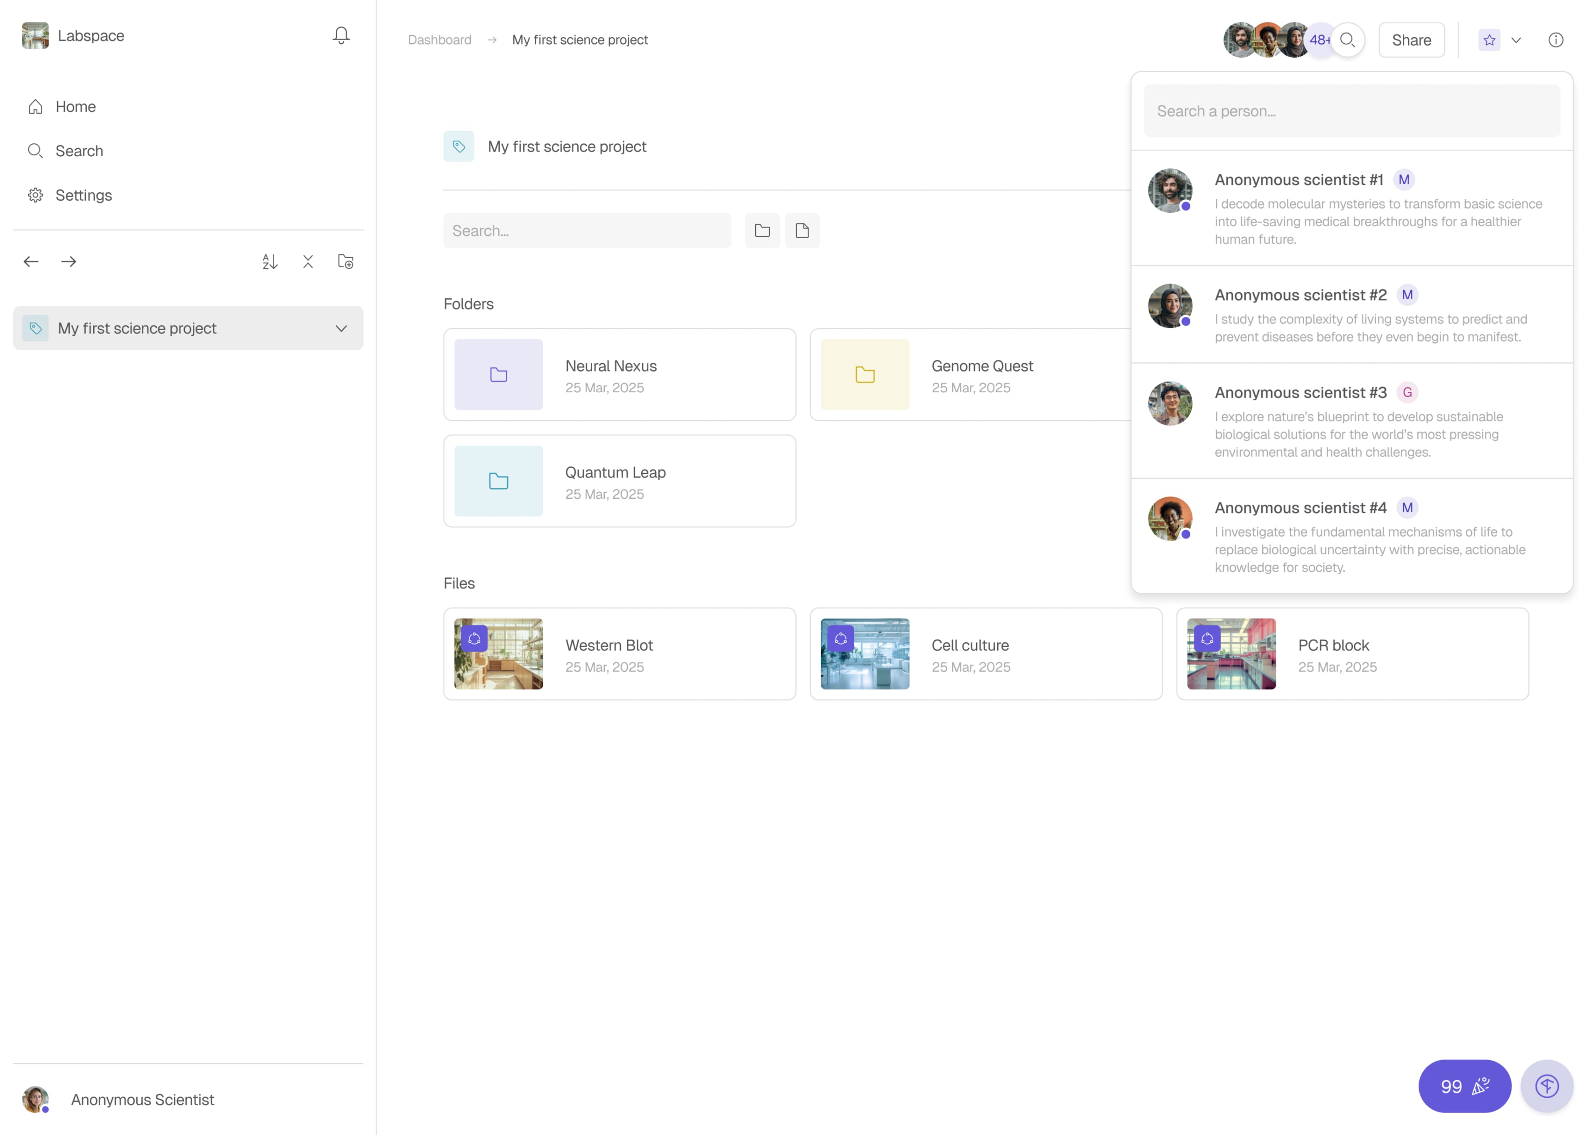Click avatar of Anonymous scientist #4
The image size is (1596, 1135).
click(1170, 519)
